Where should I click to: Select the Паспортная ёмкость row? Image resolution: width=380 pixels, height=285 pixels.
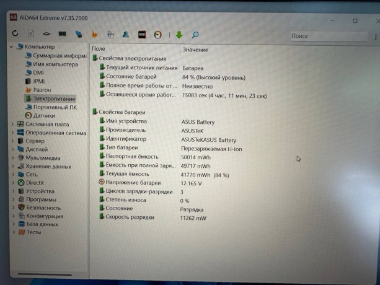tap(154, 157)
